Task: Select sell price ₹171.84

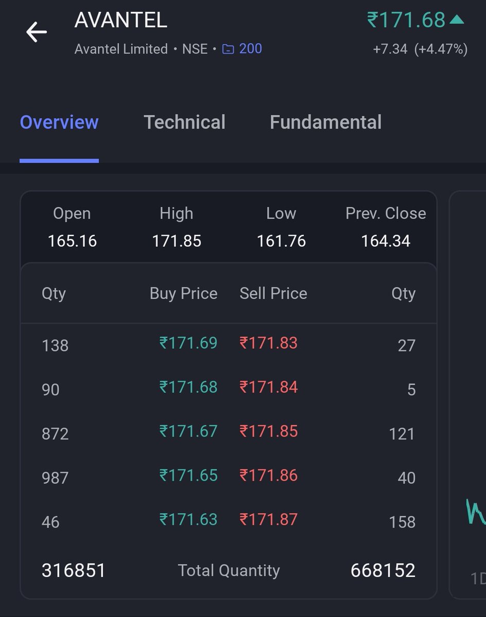Action: pos(269,387)
